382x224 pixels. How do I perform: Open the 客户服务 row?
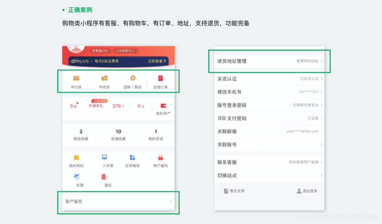118,201
